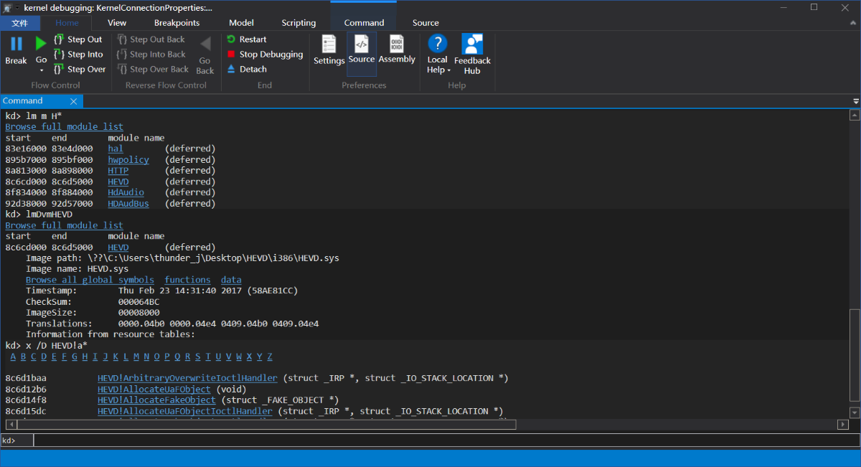
Task: Click the Timestamp value text
Action: click(x=208, y=291)
